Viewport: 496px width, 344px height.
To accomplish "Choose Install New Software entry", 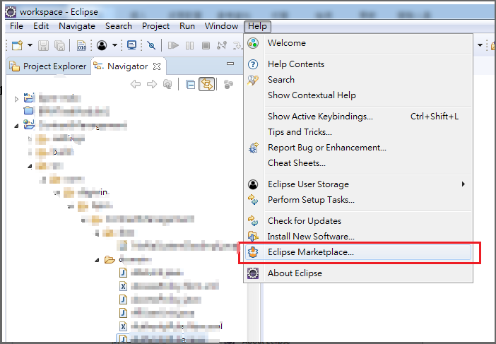I will pos(358,236).
